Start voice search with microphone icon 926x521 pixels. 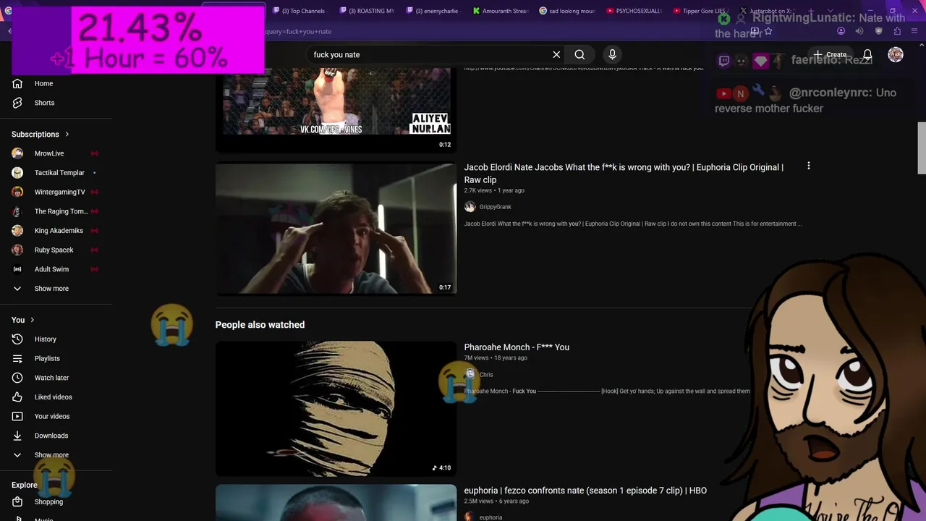[x=612, y=54]
